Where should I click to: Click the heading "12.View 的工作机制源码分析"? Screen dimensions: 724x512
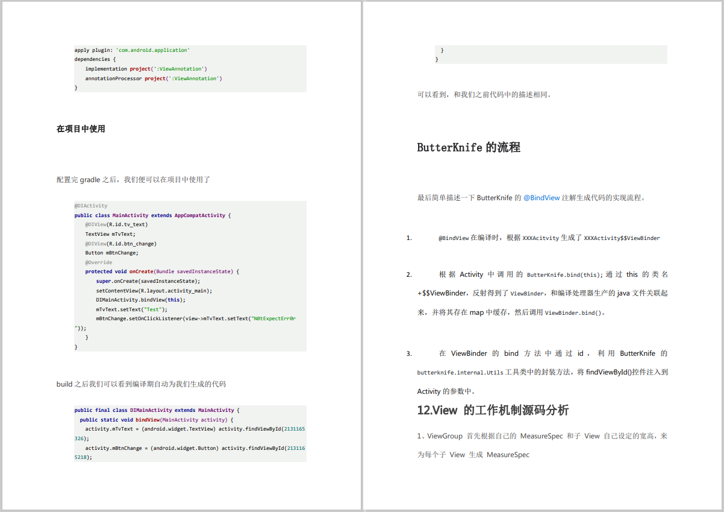click(x=493, y=411)
